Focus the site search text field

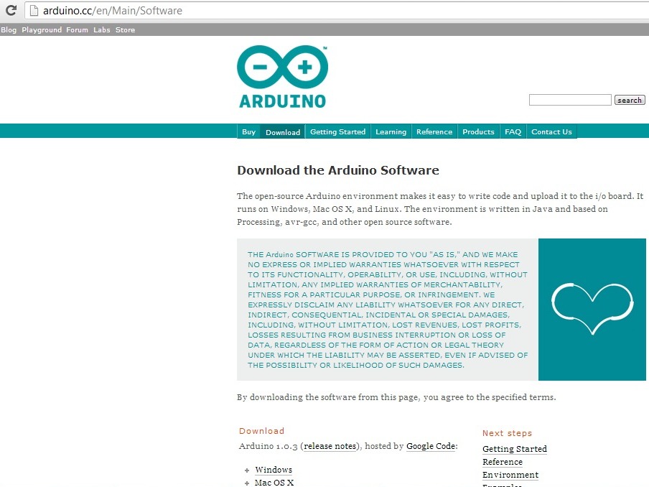[x=570, y=100]
